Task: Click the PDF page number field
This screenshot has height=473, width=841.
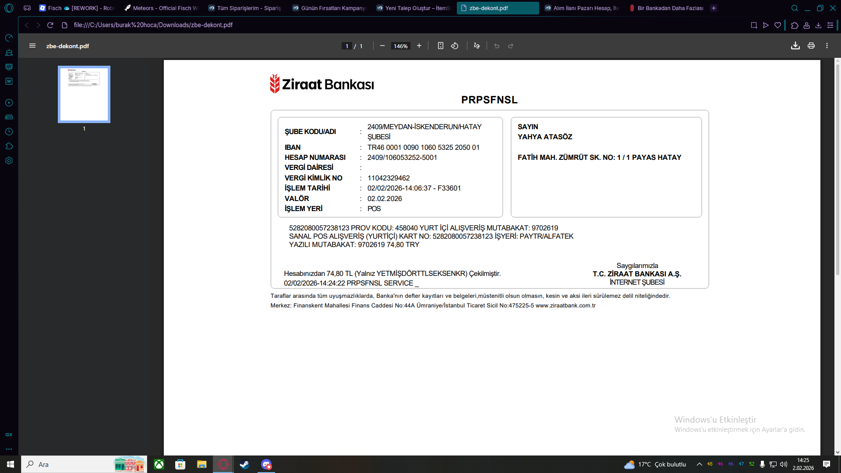Action: [x=347, y=46]
